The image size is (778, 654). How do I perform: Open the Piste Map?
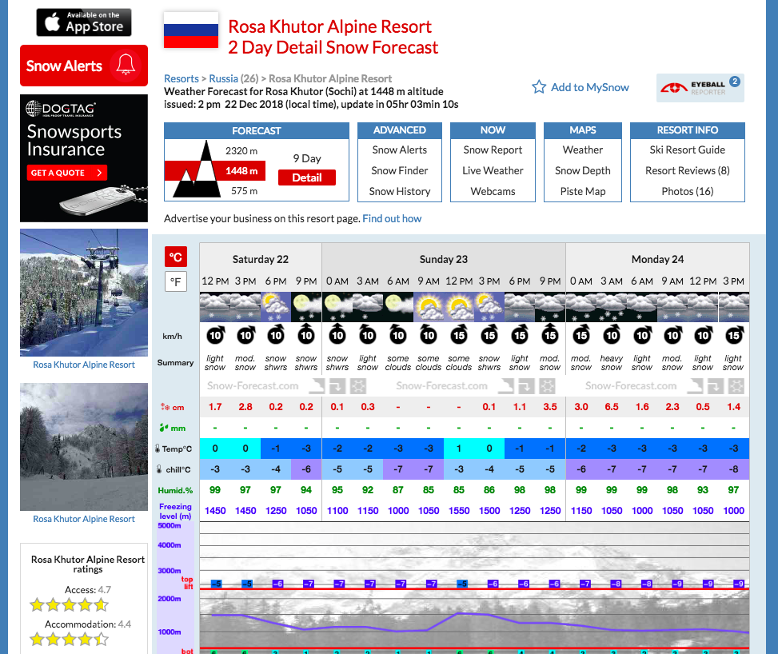pos(583,192)
